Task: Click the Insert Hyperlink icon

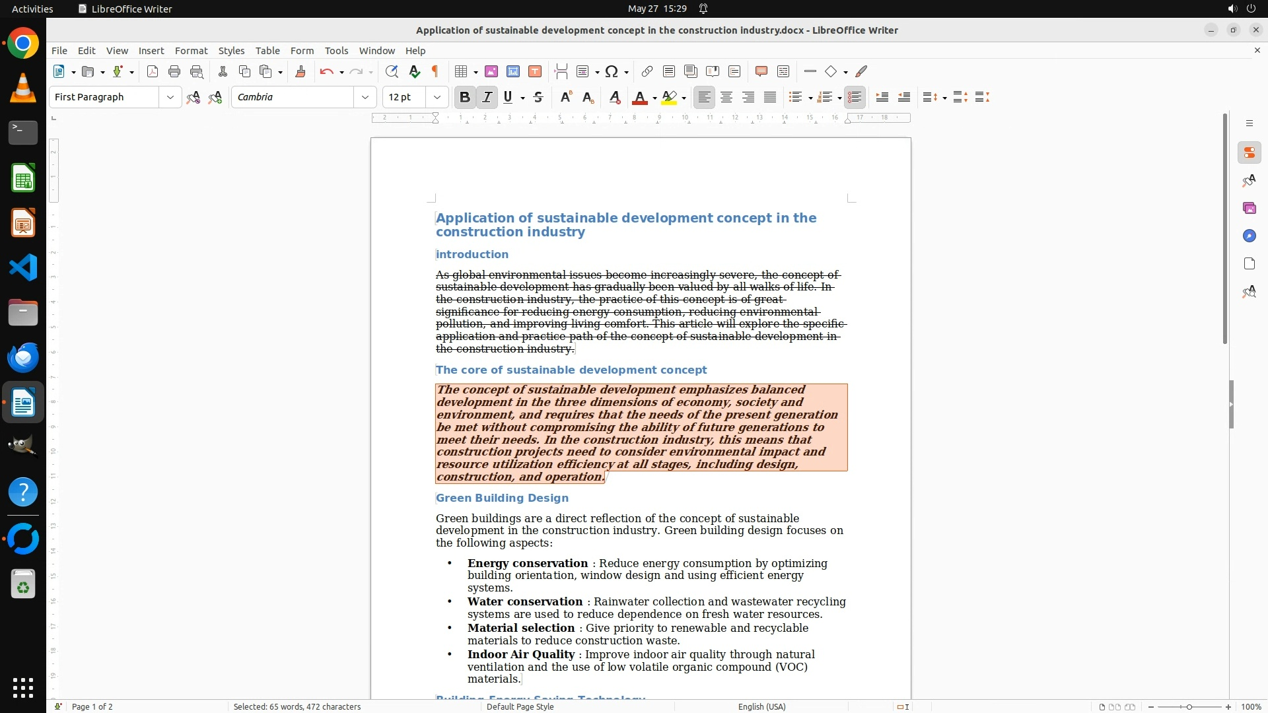Action: point(647,72)
